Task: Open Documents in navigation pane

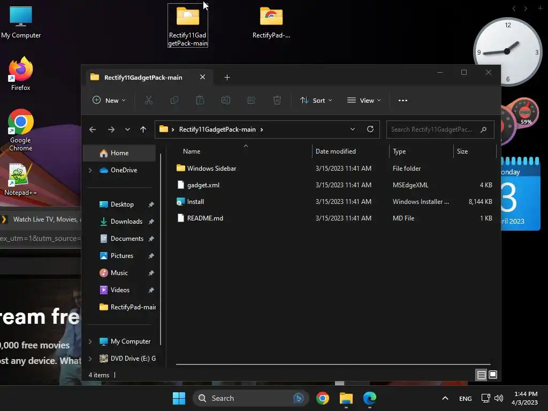Action: click(120, 239)
